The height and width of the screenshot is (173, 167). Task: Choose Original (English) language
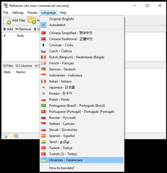tap(82, 19)
